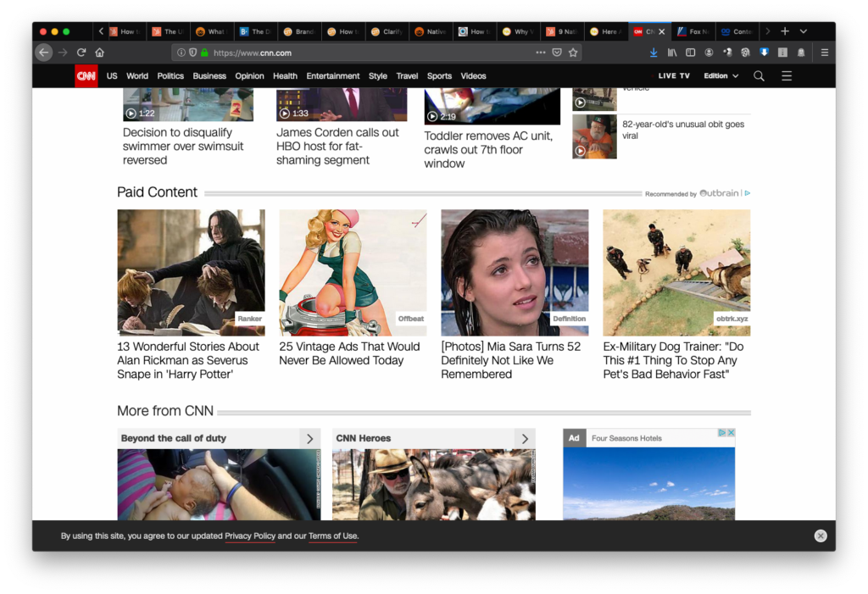Screen dimensions: 868x594
Task: Open the Sports section
Action: tap(440, 76)
